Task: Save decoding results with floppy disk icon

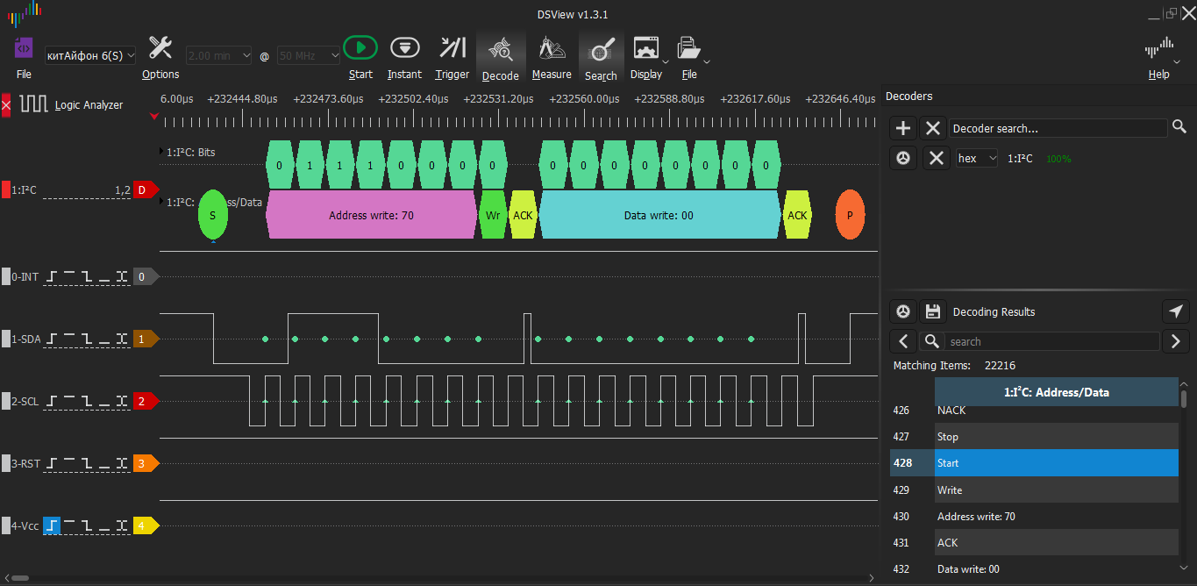Action: [x=933, y=311]
